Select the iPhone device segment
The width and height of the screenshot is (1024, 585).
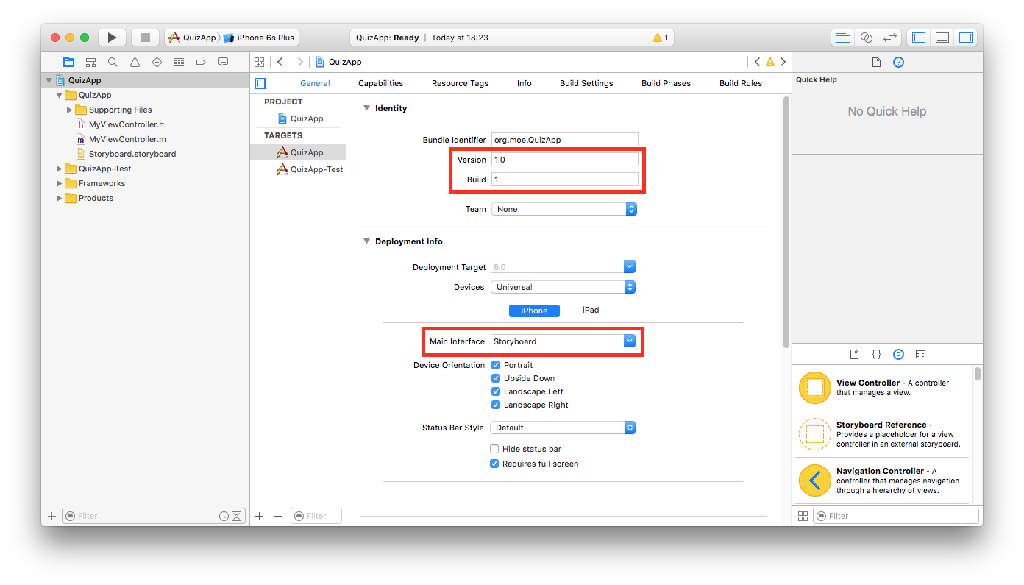point(534,311)
